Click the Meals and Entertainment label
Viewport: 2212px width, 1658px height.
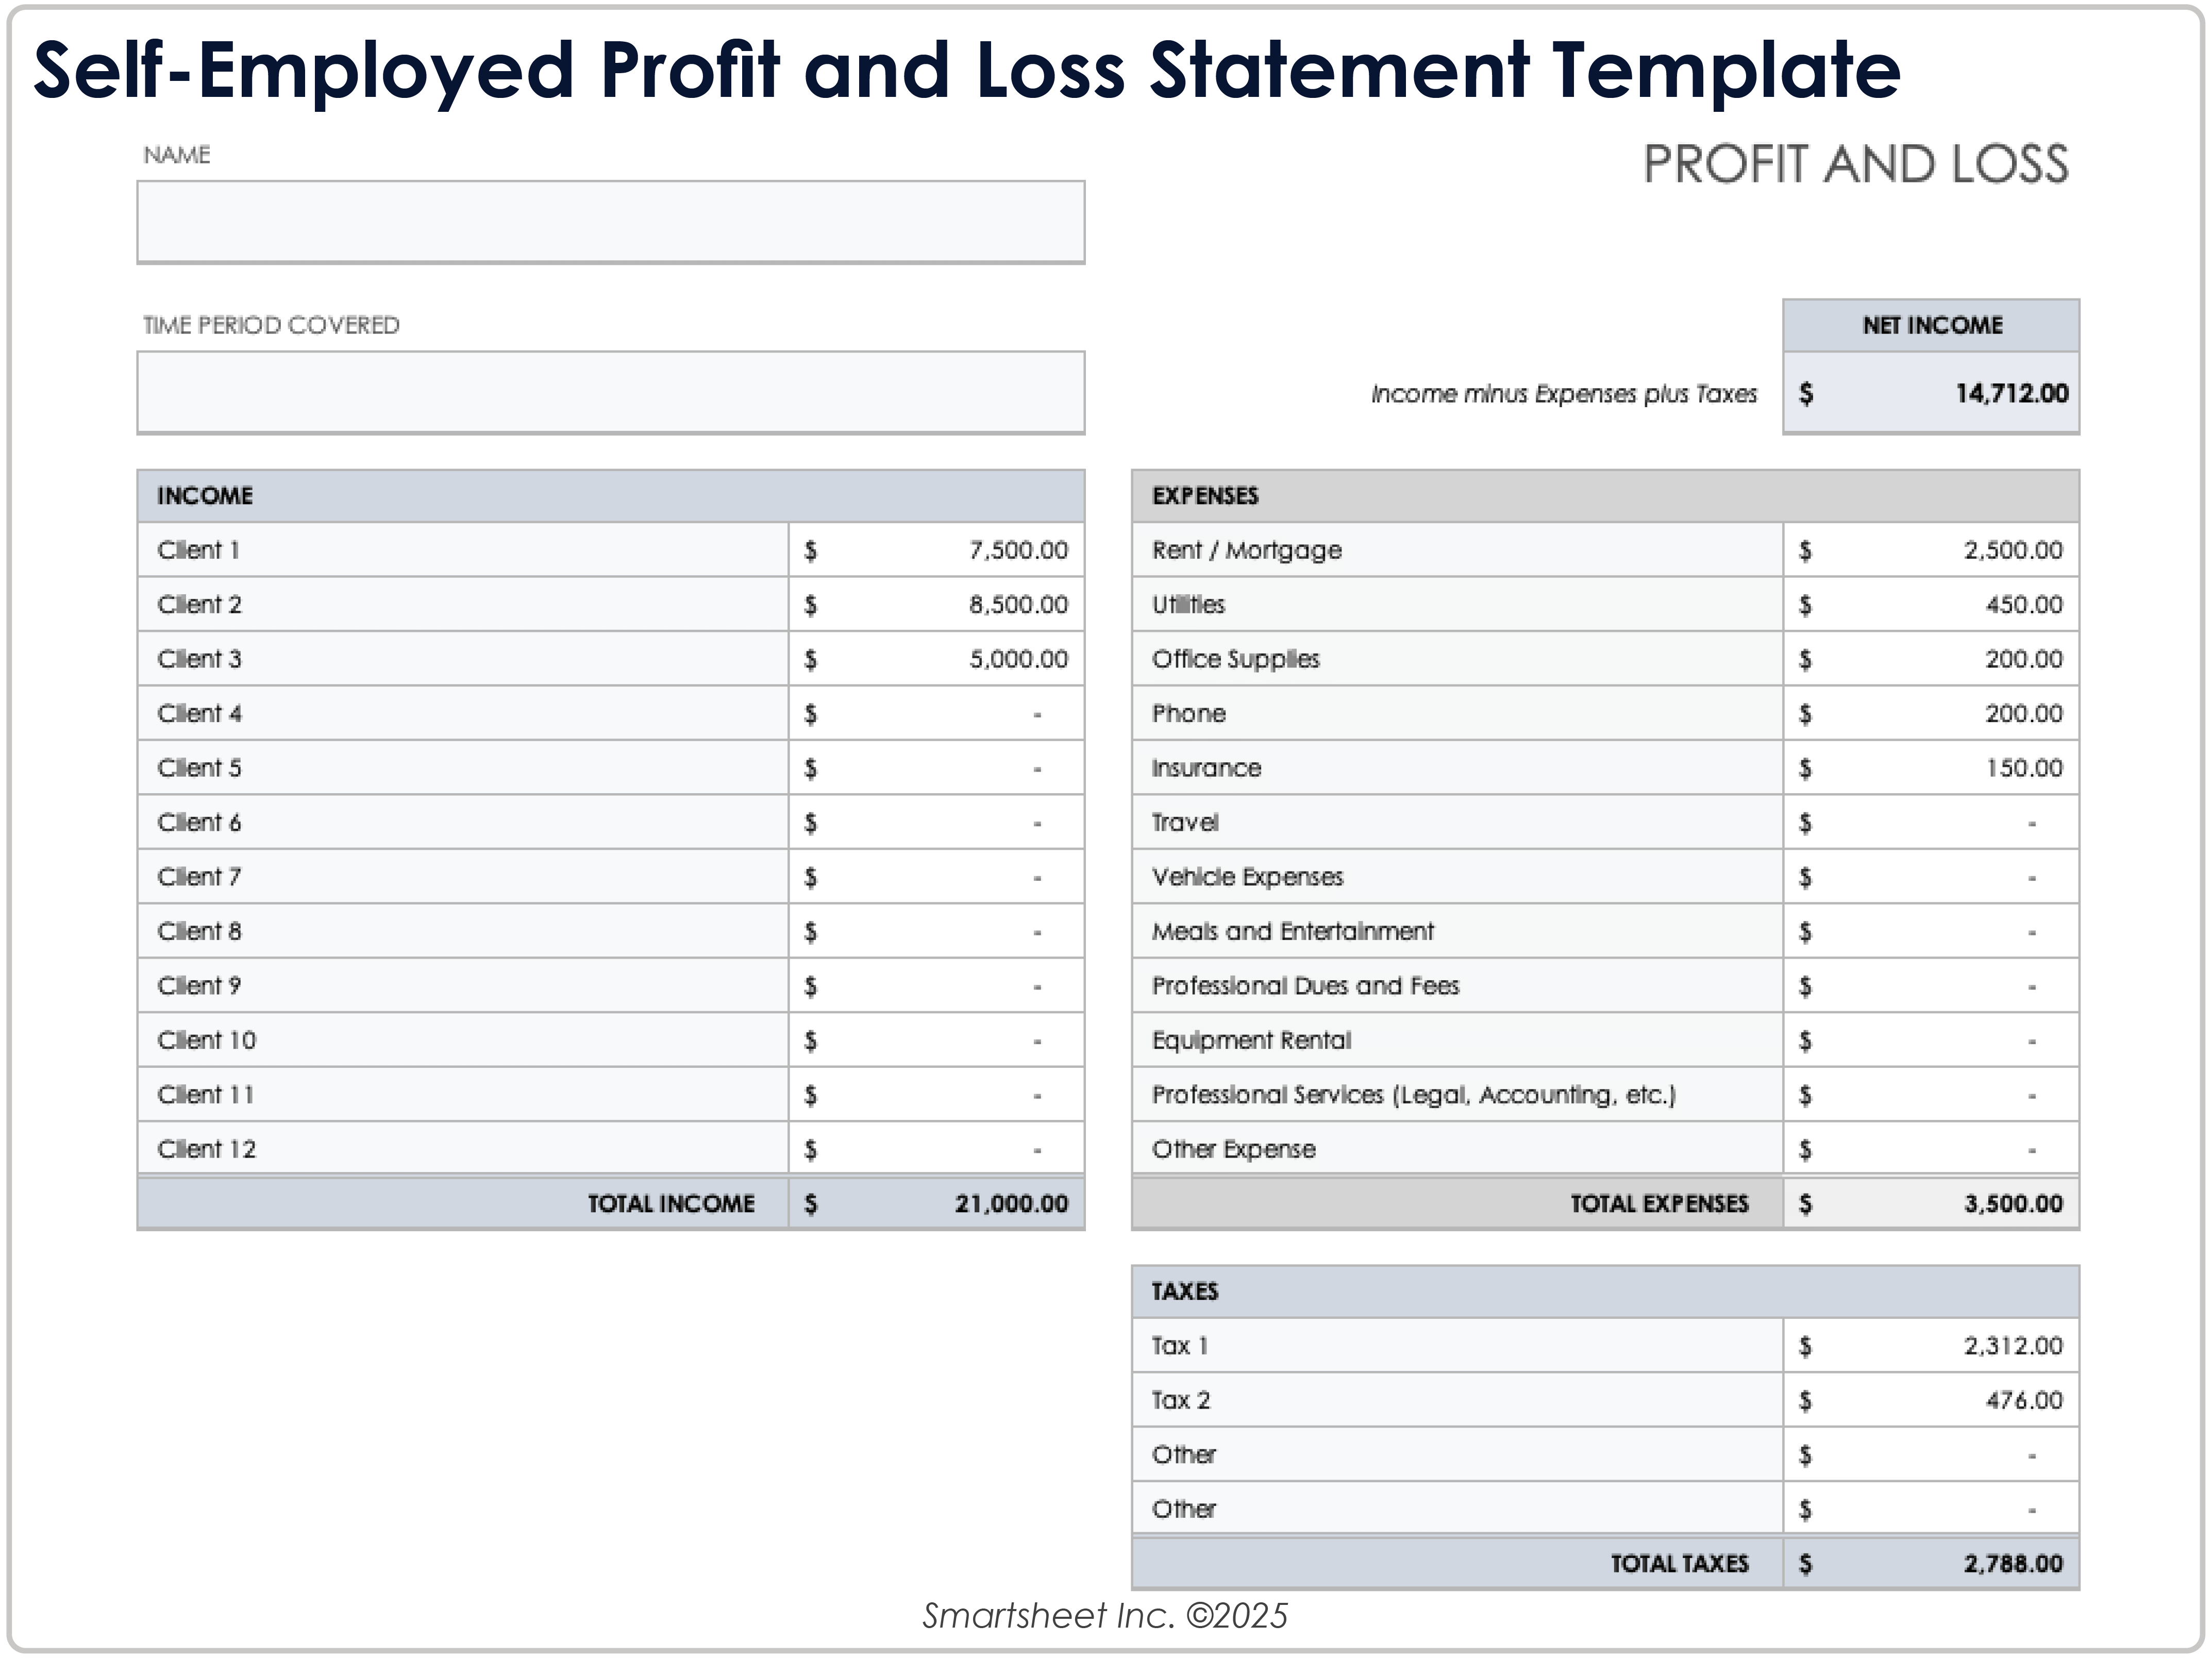click(1292, 931)
